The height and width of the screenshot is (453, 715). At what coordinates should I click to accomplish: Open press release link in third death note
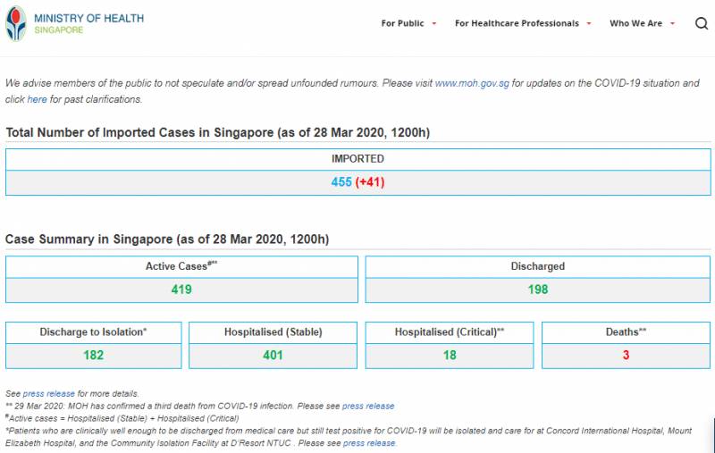[367, 406]
